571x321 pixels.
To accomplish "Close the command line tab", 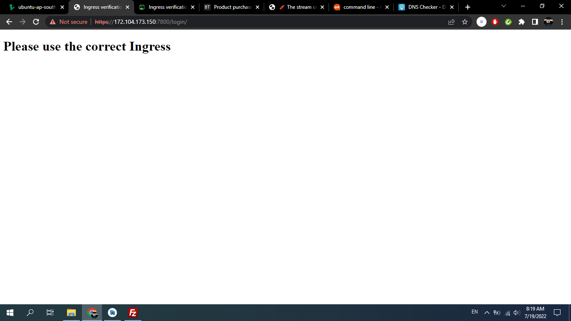I will coord(387,7).
